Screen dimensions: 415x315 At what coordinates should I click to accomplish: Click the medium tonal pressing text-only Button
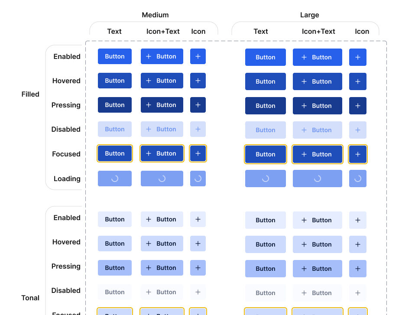pyautogui.click(x=114, y=268)
